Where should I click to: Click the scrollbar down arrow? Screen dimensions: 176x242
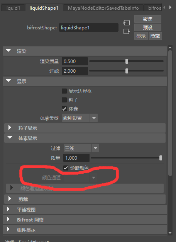pos(170,233)
